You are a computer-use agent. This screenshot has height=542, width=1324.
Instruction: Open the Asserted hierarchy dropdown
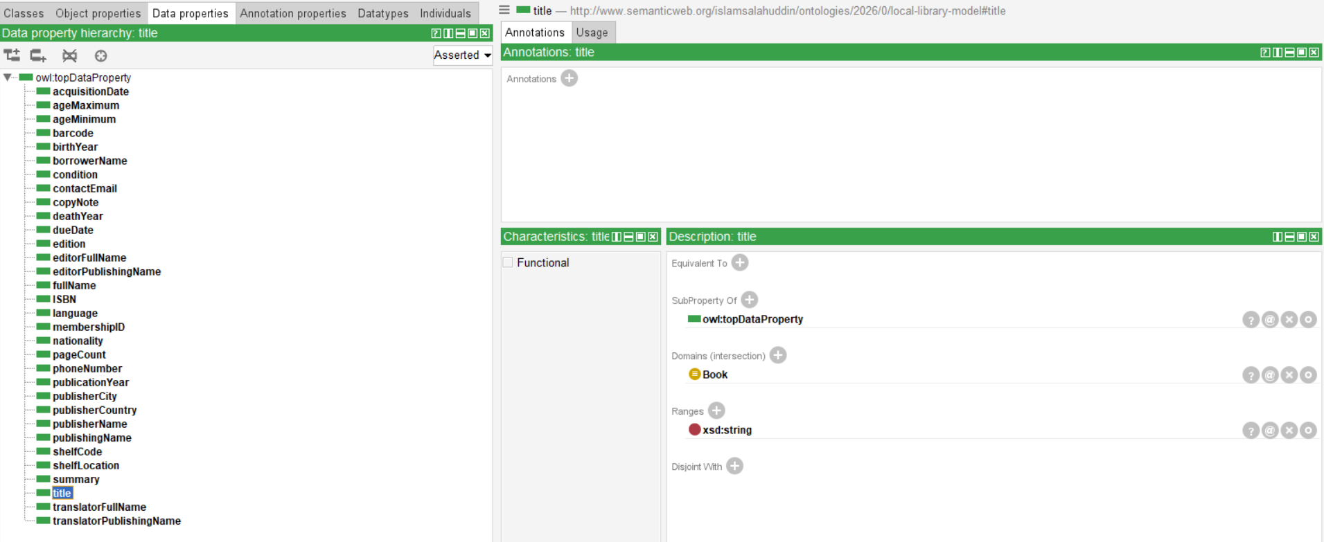(x=462, y=55)
